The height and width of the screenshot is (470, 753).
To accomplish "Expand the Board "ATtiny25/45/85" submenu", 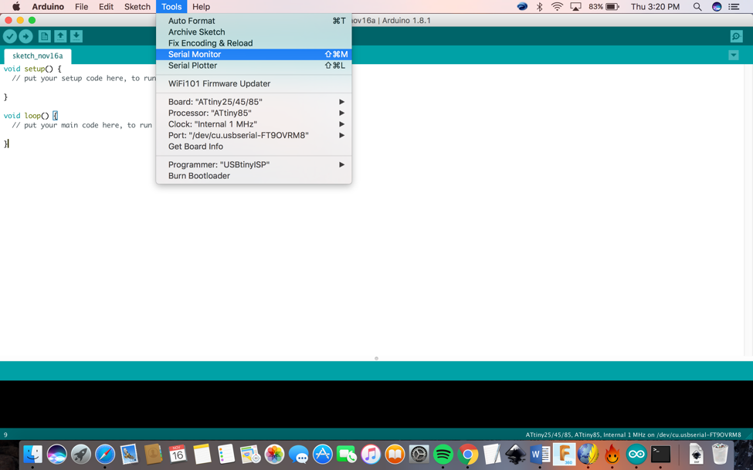I will [x=253, y=102].
